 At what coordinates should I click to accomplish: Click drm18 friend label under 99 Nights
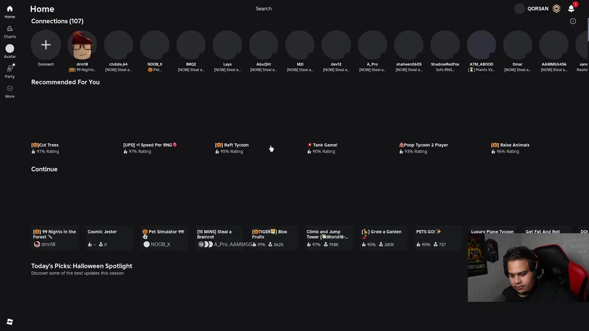click(x=45, y=245)
